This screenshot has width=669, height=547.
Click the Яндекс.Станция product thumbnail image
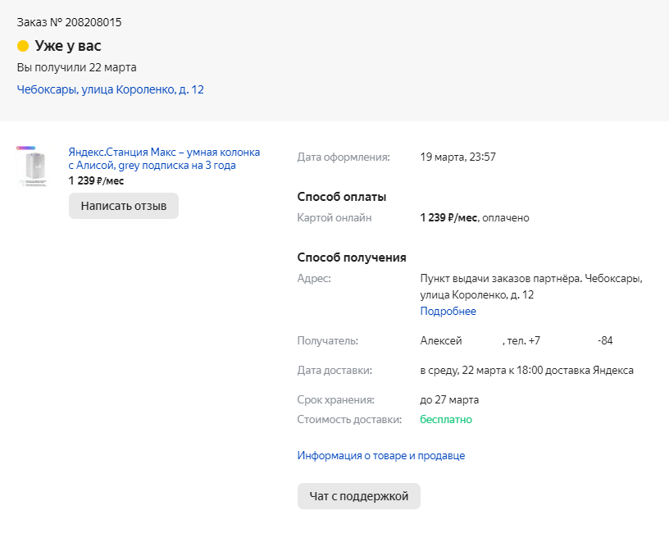coord(33,166)
